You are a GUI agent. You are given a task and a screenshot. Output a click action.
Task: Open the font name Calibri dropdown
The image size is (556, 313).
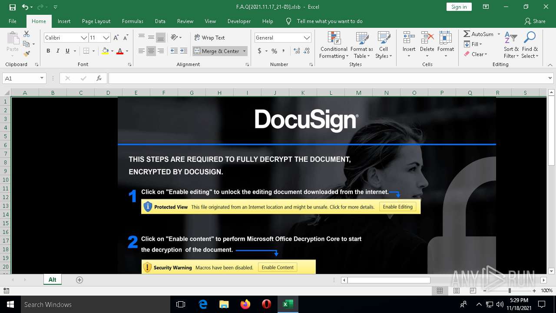84,38
